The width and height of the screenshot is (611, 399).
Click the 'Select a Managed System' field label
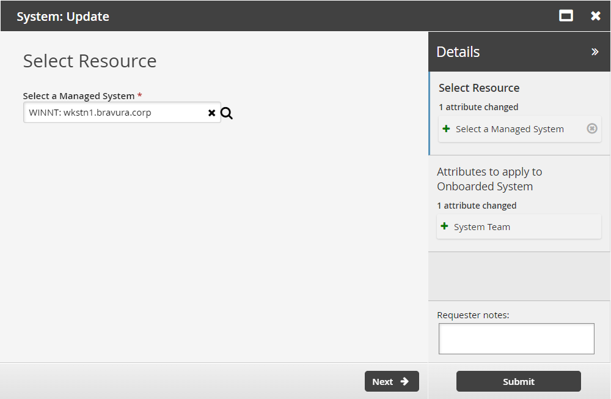click(78, 96)
